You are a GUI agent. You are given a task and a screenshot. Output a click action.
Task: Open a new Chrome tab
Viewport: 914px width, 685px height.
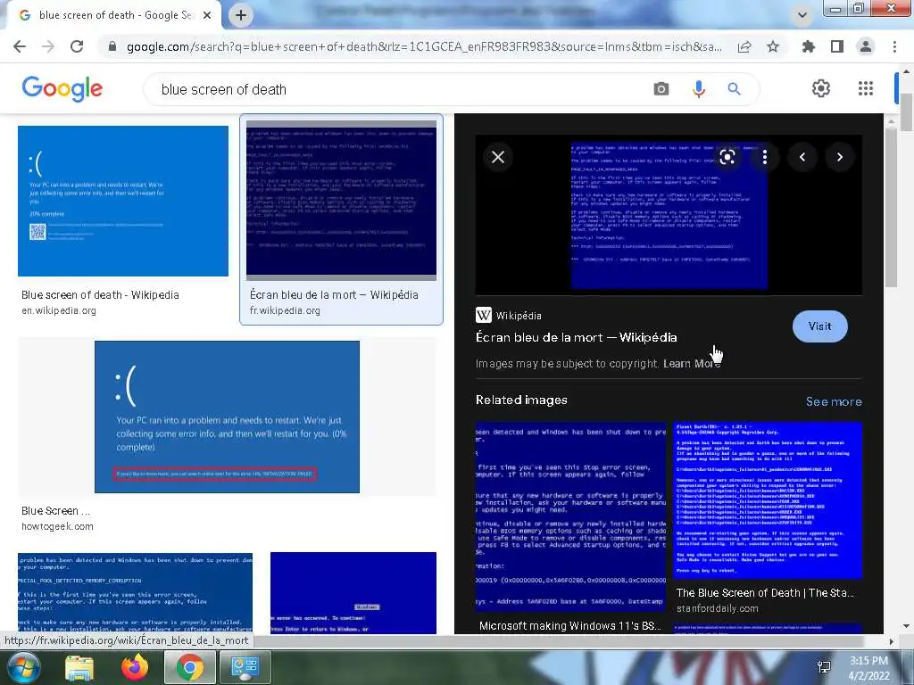click(241, 16)
